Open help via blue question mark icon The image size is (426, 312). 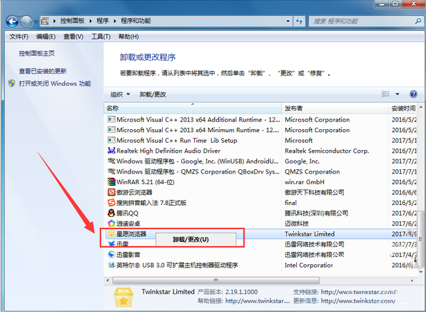(x=413, y=94)
